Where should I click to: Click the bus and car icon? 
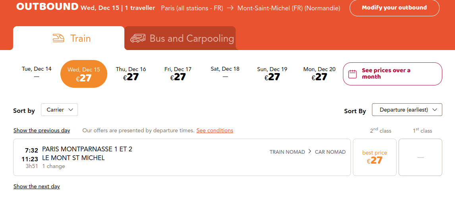click(x=138, y=38)
